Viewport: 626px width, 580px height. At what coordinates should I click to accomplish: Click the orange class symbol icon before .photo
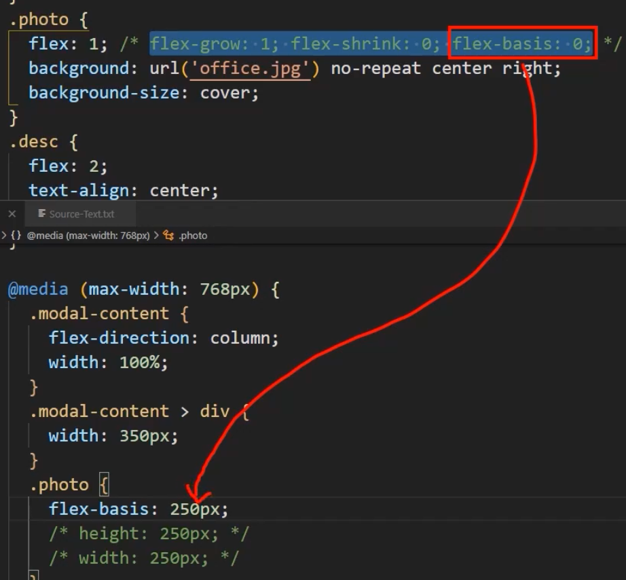tap(168, 236)
